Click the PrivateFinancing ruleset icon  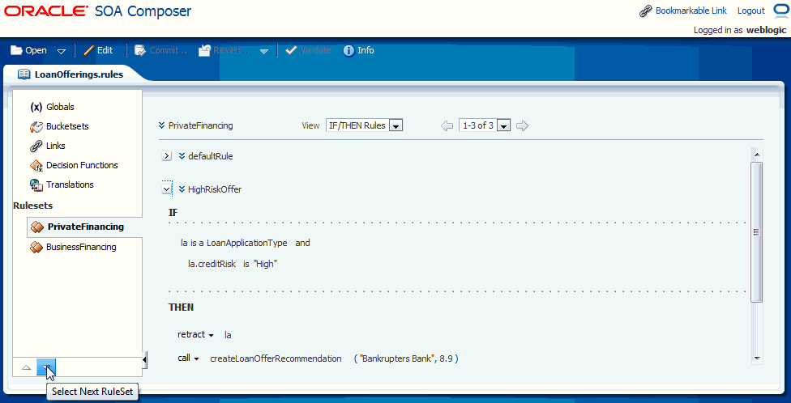[36, 227]
